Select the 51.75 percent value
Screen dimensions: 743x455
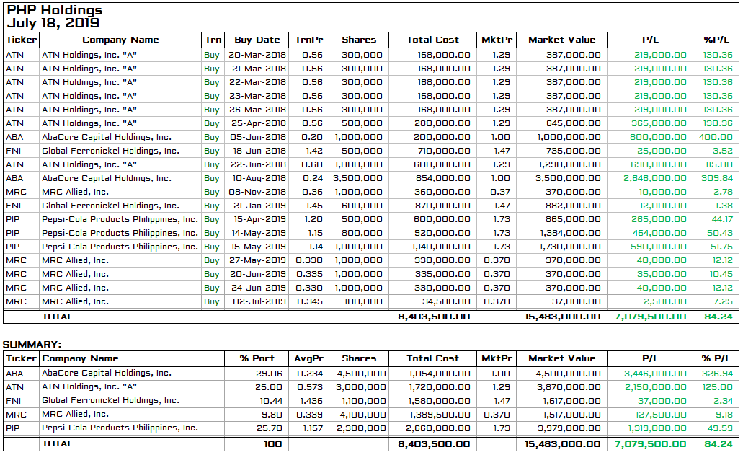point(721,247)
